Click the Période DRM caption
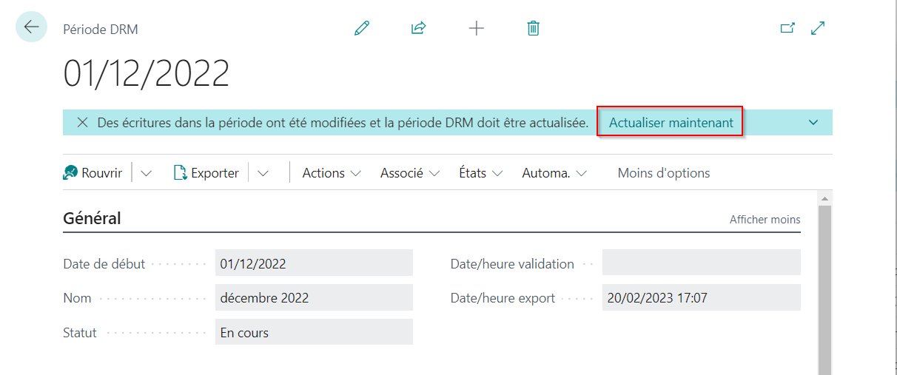The height and width of the screenshot is (375, 897). click(x=101, y=30)
